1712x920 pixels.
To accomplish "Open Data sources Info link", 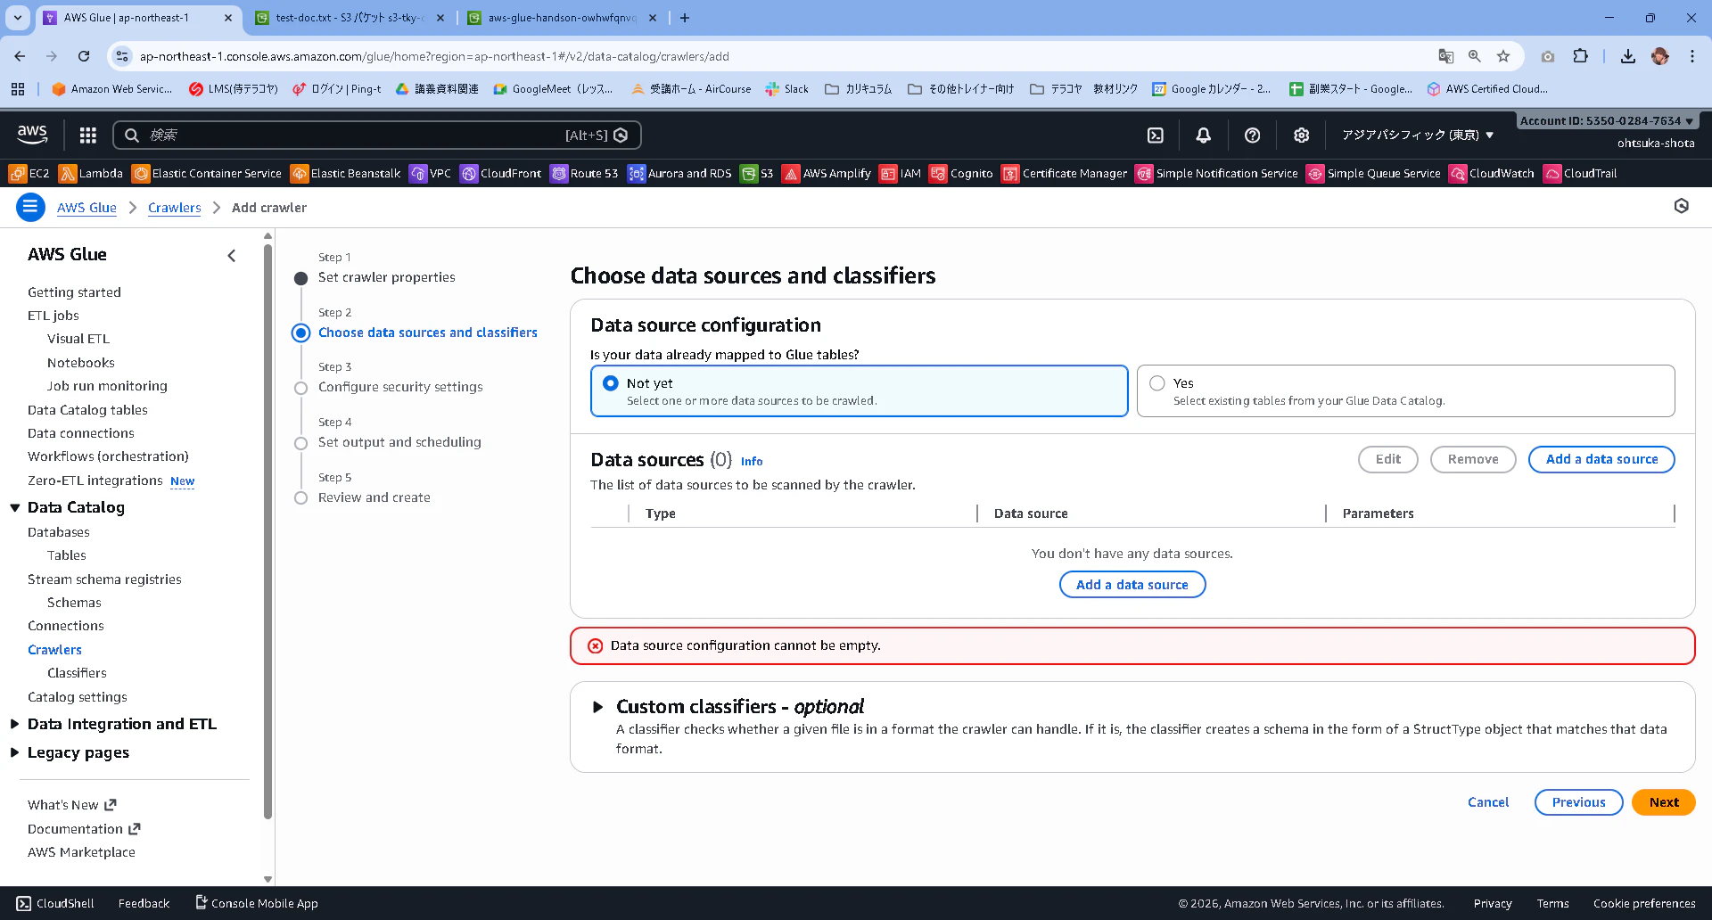I will tap(752, 462).
